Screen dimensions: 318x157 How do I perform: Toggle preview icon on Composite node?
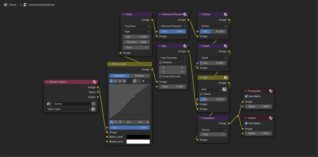click(271, 91)
